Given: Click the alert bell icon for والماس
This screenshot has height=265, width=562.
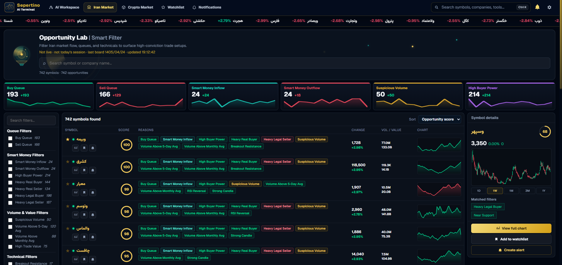Looking at the screenshot, I should pyautogui.click(x=93, y=237).
